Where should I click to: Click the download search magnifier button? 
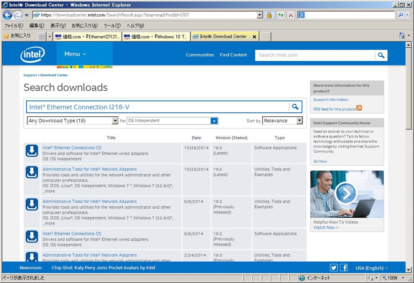295,107
